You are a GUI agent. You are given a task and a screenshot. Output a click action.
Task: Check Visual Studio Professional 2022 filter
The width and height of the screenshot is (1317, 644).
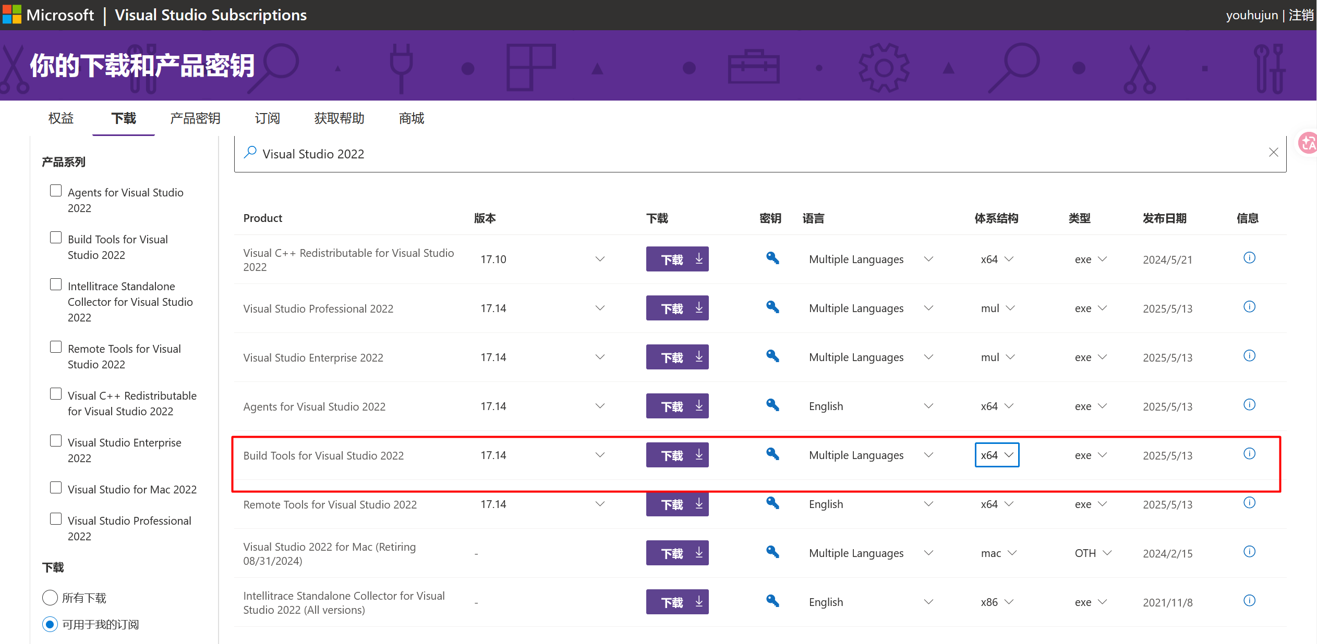pyautogui.click(x=56, y=519)
